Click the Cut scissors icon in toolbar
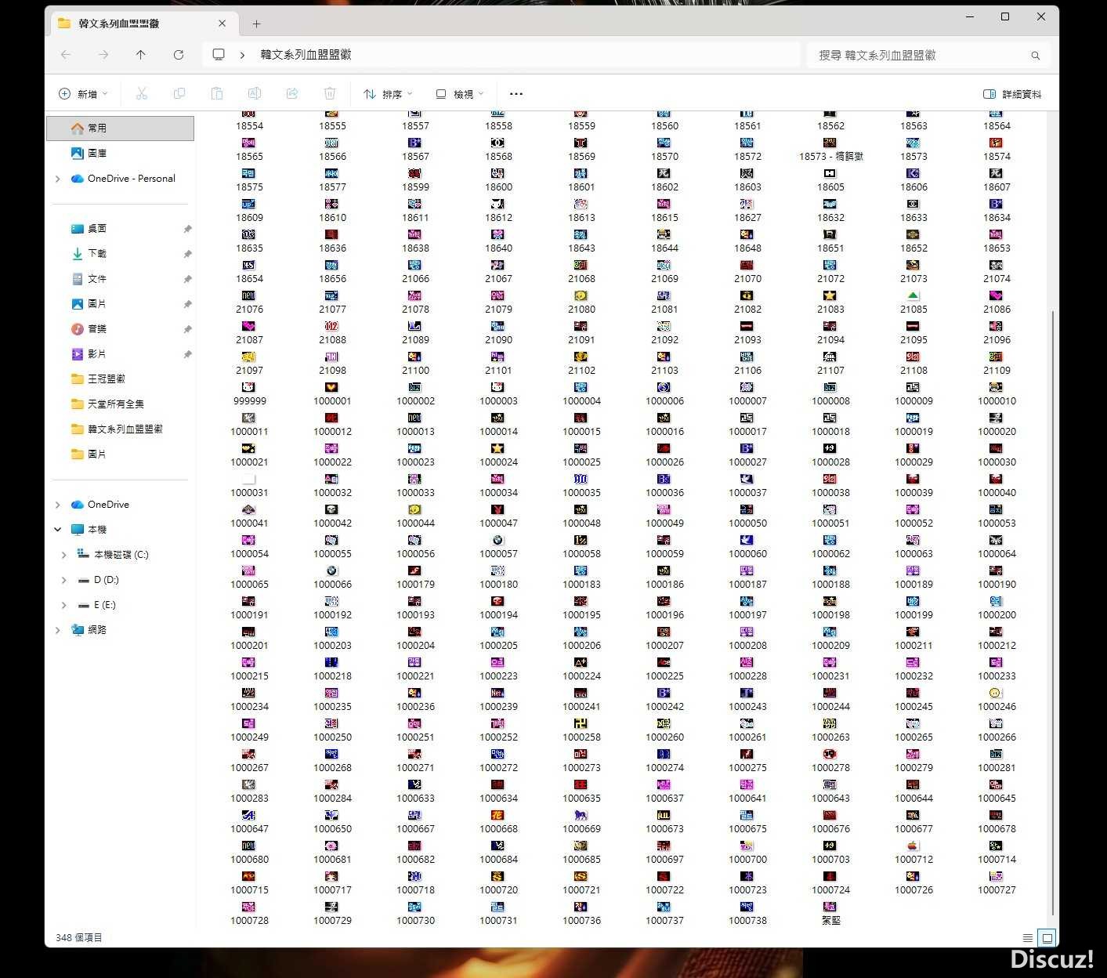This screenshot has height=978, width=1107. (x=142, y=94)
